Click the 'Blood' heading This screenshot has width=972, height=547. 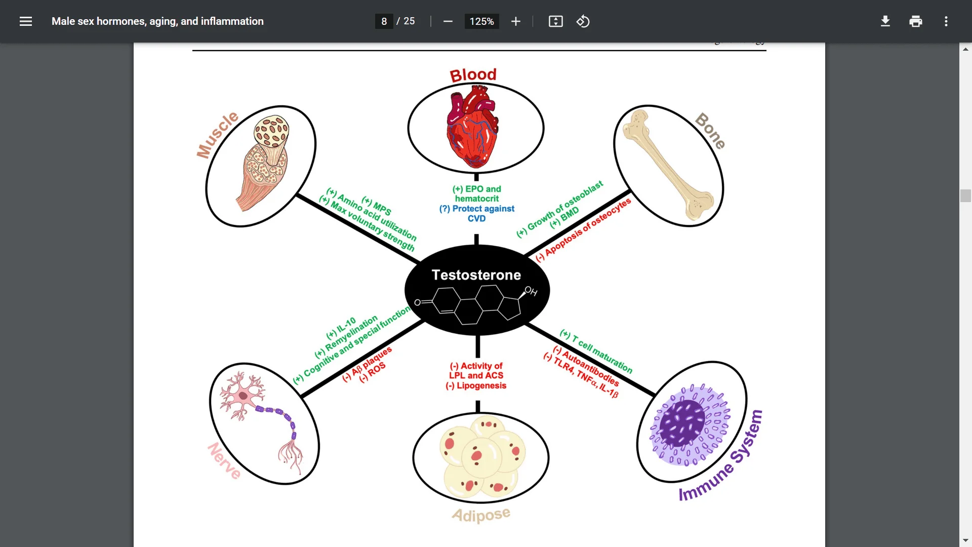pos(473,75)
